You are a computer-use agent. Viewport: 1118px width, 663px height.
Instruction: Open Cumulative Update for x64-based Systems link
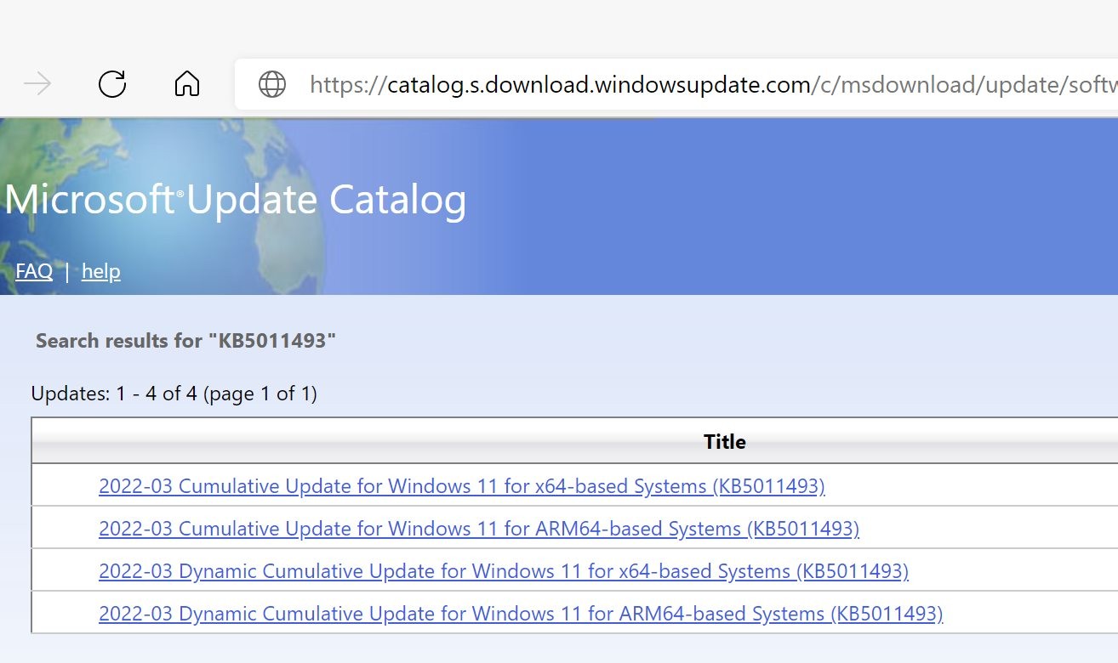(462, 486)
